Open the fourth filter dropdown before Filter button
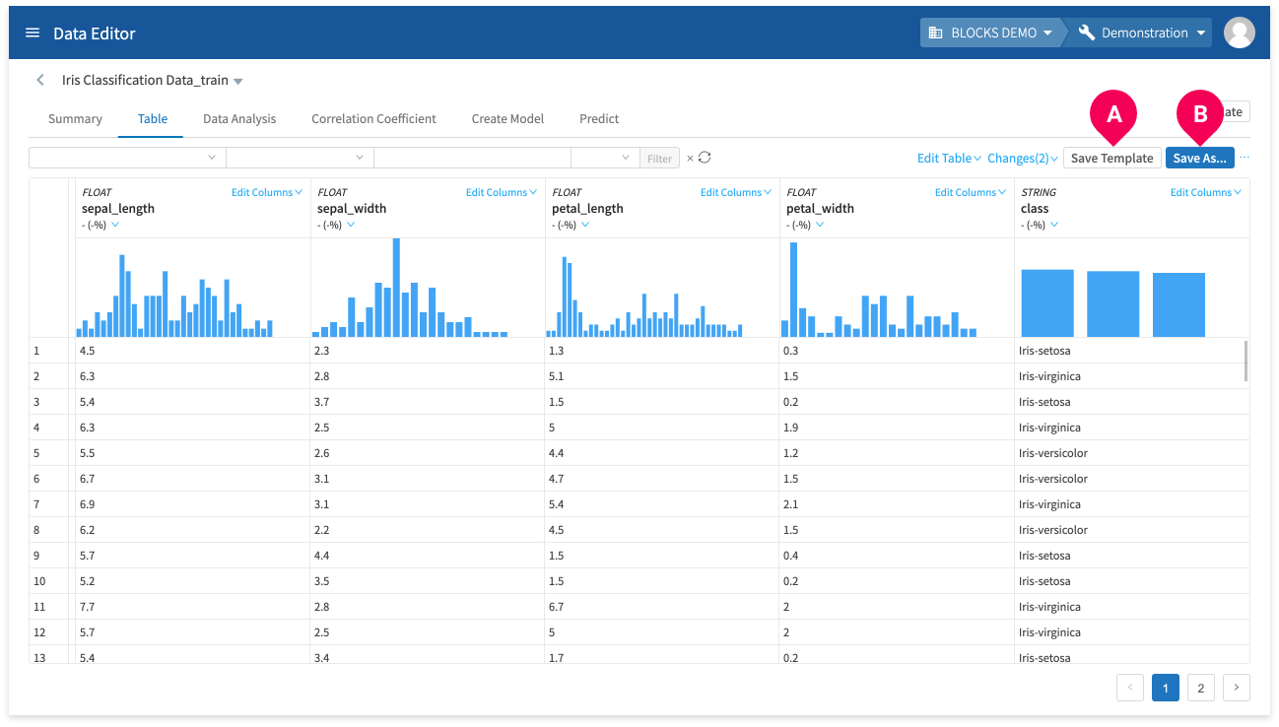 (605, 158)
